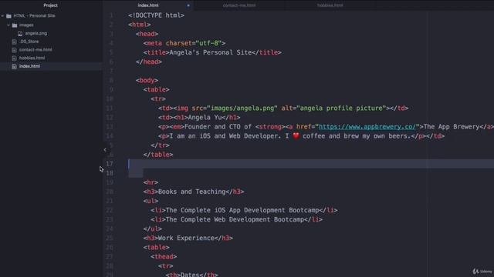Viewport: 494px width, 277px height.
Task: Click the Project panel header
Action: (50, 5)
